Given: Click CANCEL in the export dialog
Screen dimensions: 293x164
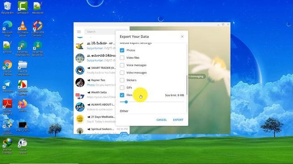Looking at the screenshot, I should (x=162, y=120).
